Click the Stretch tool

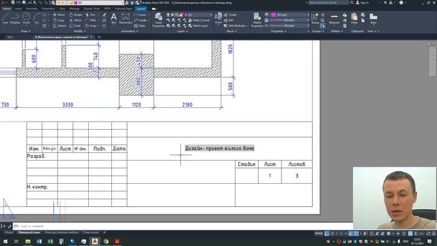[59, 26]
